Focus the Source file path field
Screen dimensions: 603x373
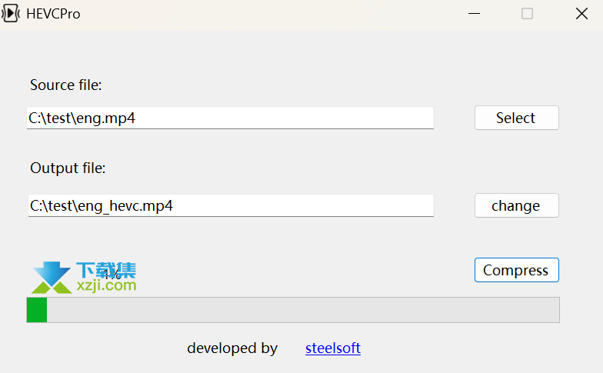231,118
